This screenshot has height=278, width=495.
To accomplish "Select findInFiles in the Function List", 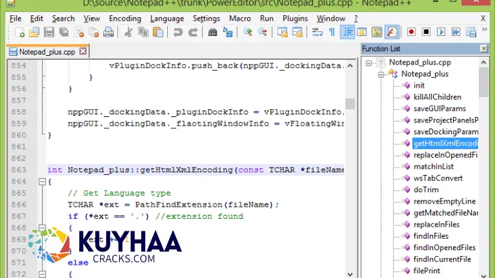I will point(431,236).
